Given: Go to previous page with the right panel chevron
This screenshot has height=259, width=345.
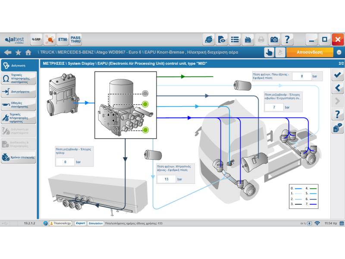Looking at the screenshot, I should [337, 88].
